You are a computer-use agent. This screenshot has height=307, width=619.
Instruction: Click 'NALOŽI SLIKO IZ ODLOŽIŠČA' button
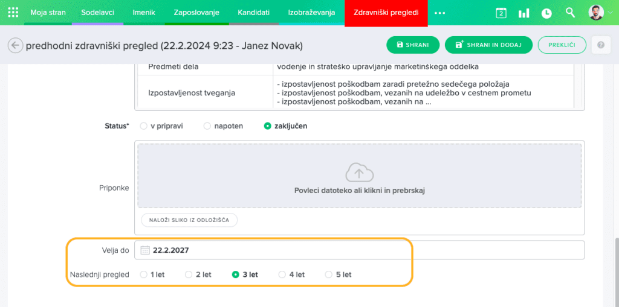pos(189,220)
